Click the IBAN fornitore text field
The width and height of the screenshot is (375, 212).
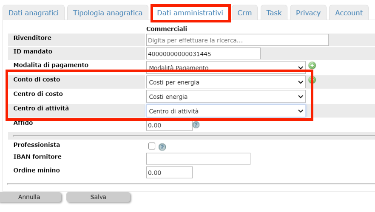point(198,159)
